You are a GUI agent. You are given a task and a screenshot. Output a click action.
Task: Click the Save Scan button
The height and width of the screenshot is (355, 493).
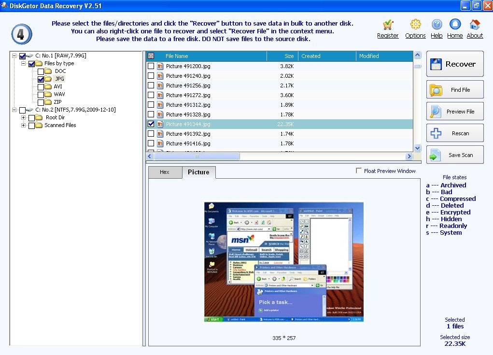(x=454, y=155)
